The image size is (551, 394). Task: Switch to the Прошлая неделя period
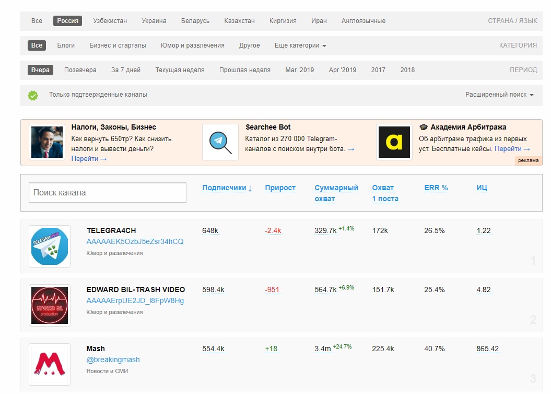[244, 70]
